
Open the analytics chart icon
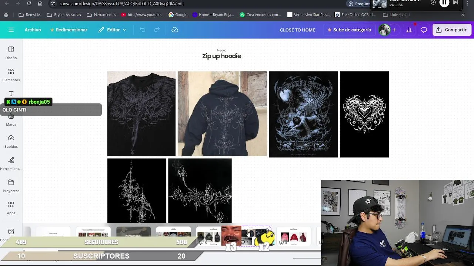coord(409,30)
